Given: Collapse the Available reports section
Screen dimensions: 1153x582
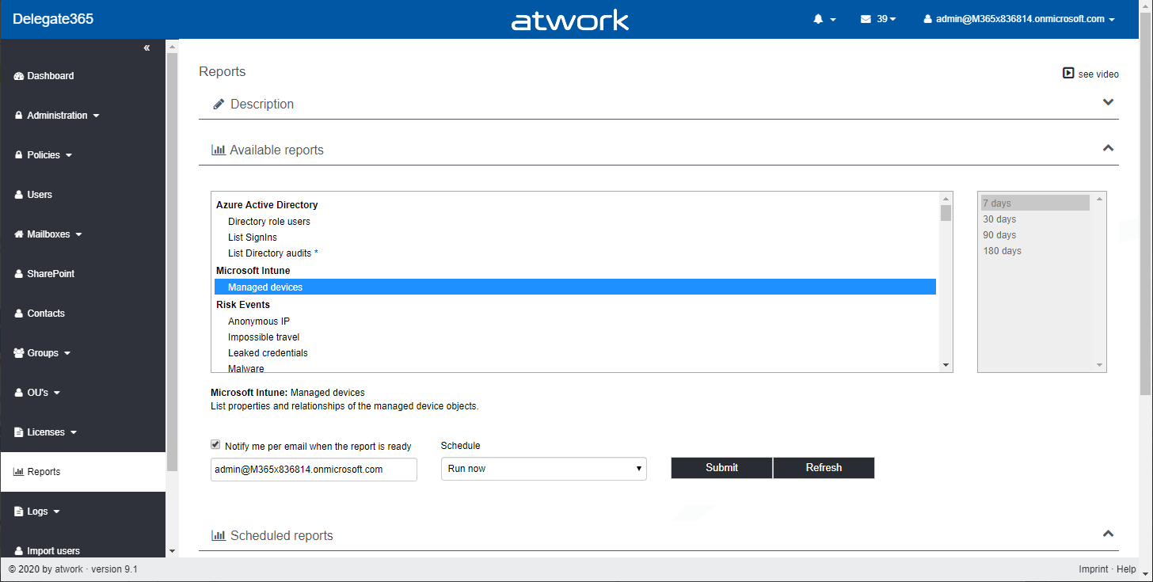Looking at the screenshot, I should pos(1108,148).
